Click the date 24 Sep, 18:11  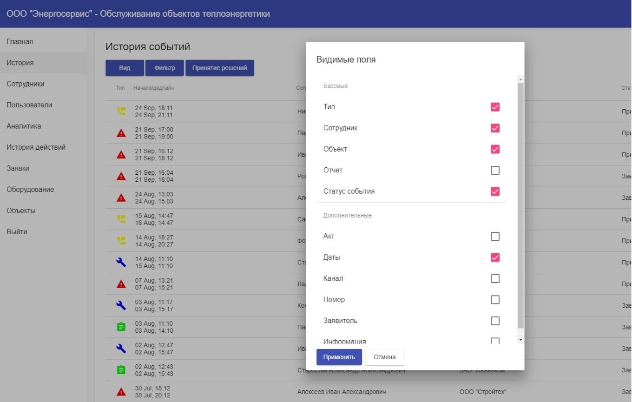click(x=154, y=108)
